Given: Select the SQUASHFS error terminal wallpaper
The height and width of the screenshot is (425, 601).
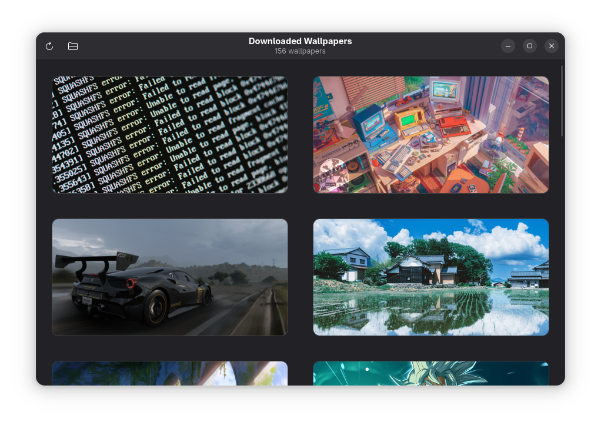Looking at the screenshot, I should click(x=170, y=135).
